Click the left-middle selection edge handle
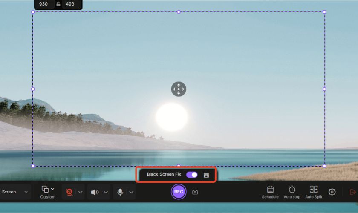Screen dimensions: 358x213 pyautogui.click(x=33, y=89)
